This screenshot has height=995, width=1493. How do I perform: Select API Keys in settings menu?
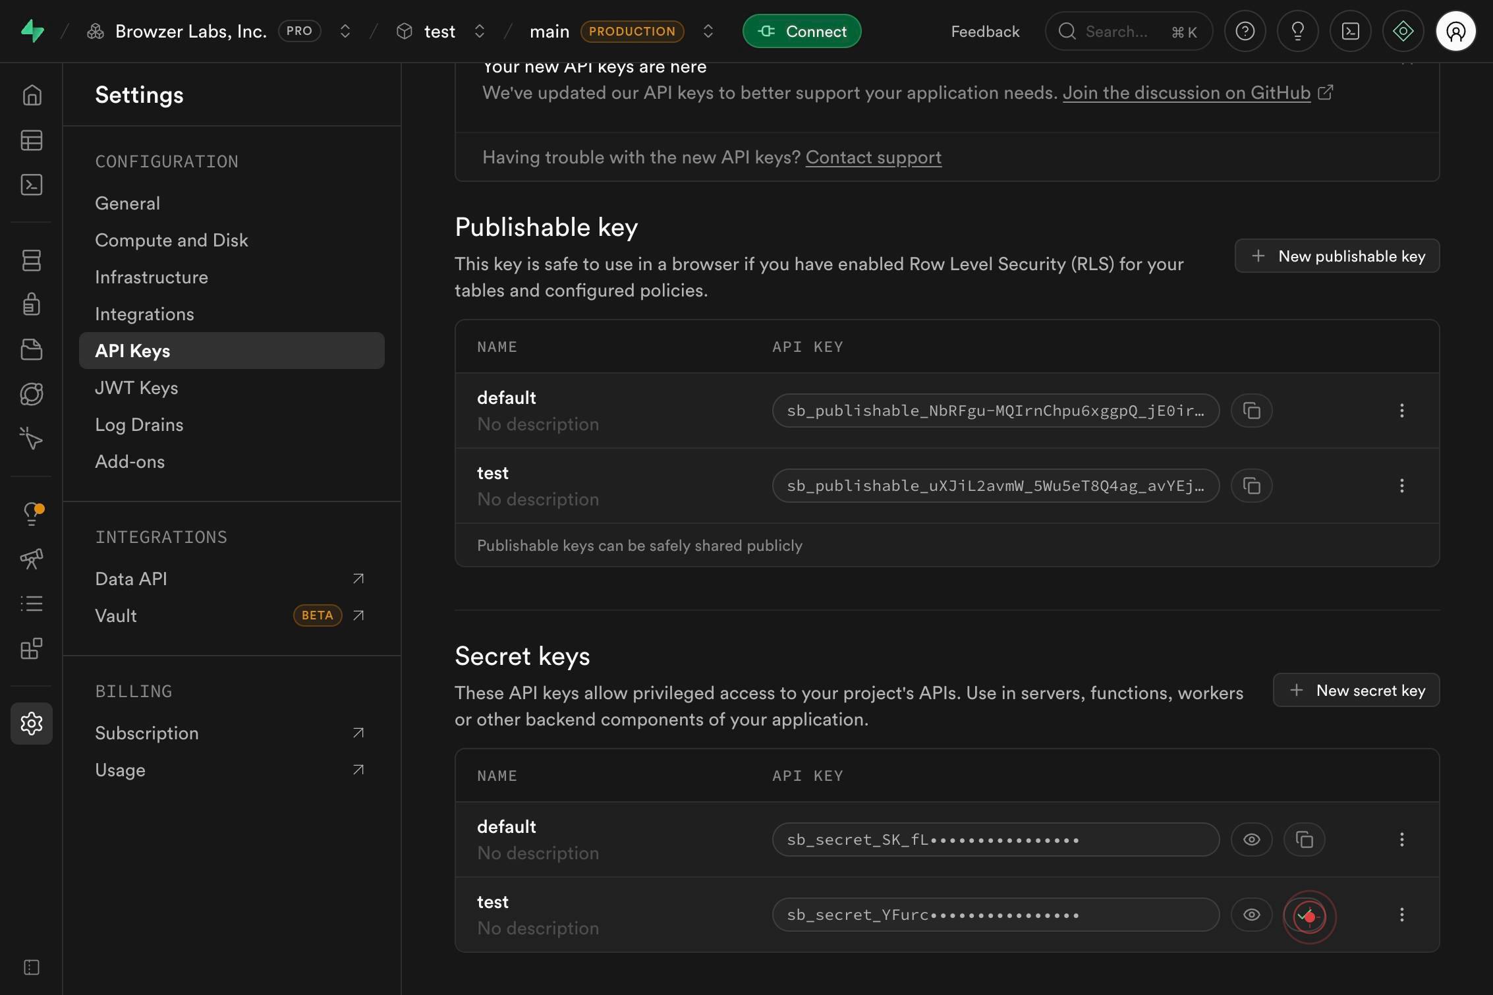[232, 351]
